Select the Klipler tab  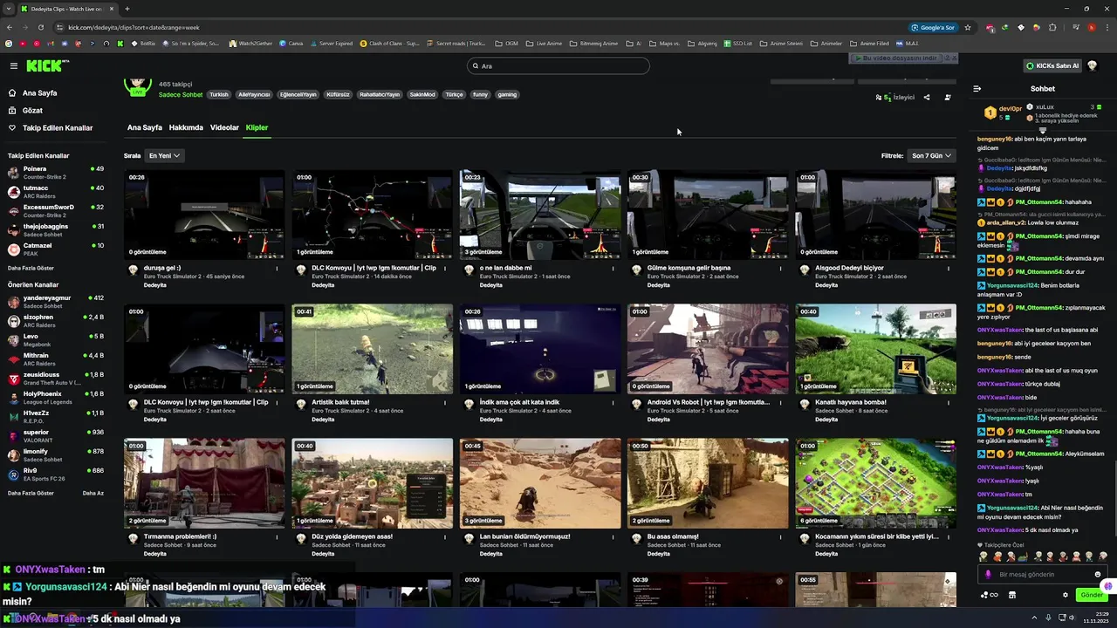click(x=257, y=127)
